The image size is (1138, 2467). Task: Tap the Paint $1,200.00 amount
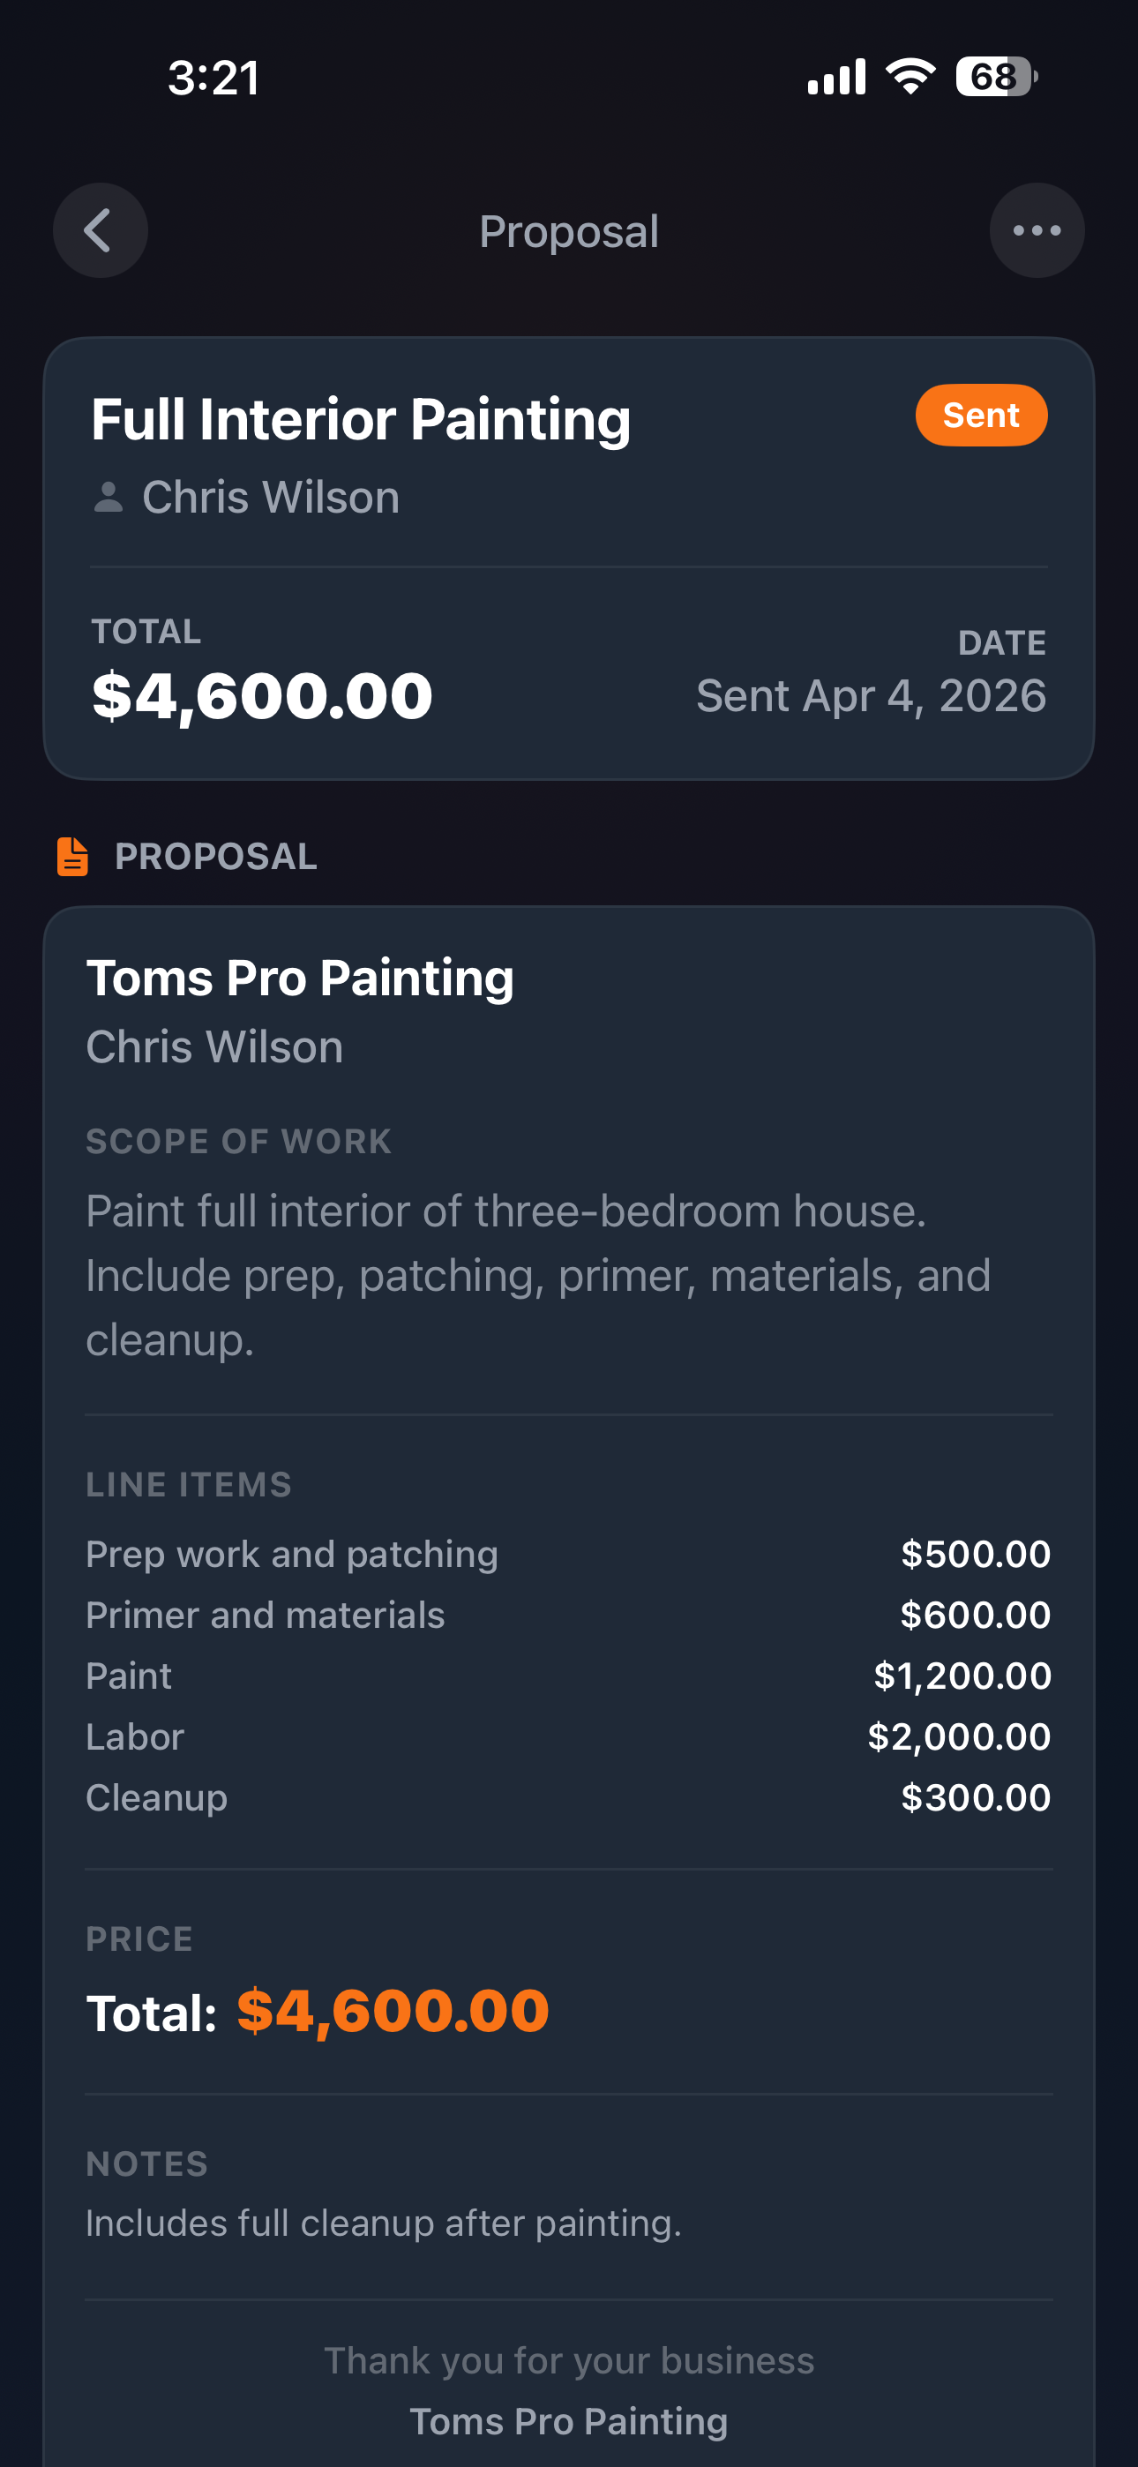[962, 1676]
